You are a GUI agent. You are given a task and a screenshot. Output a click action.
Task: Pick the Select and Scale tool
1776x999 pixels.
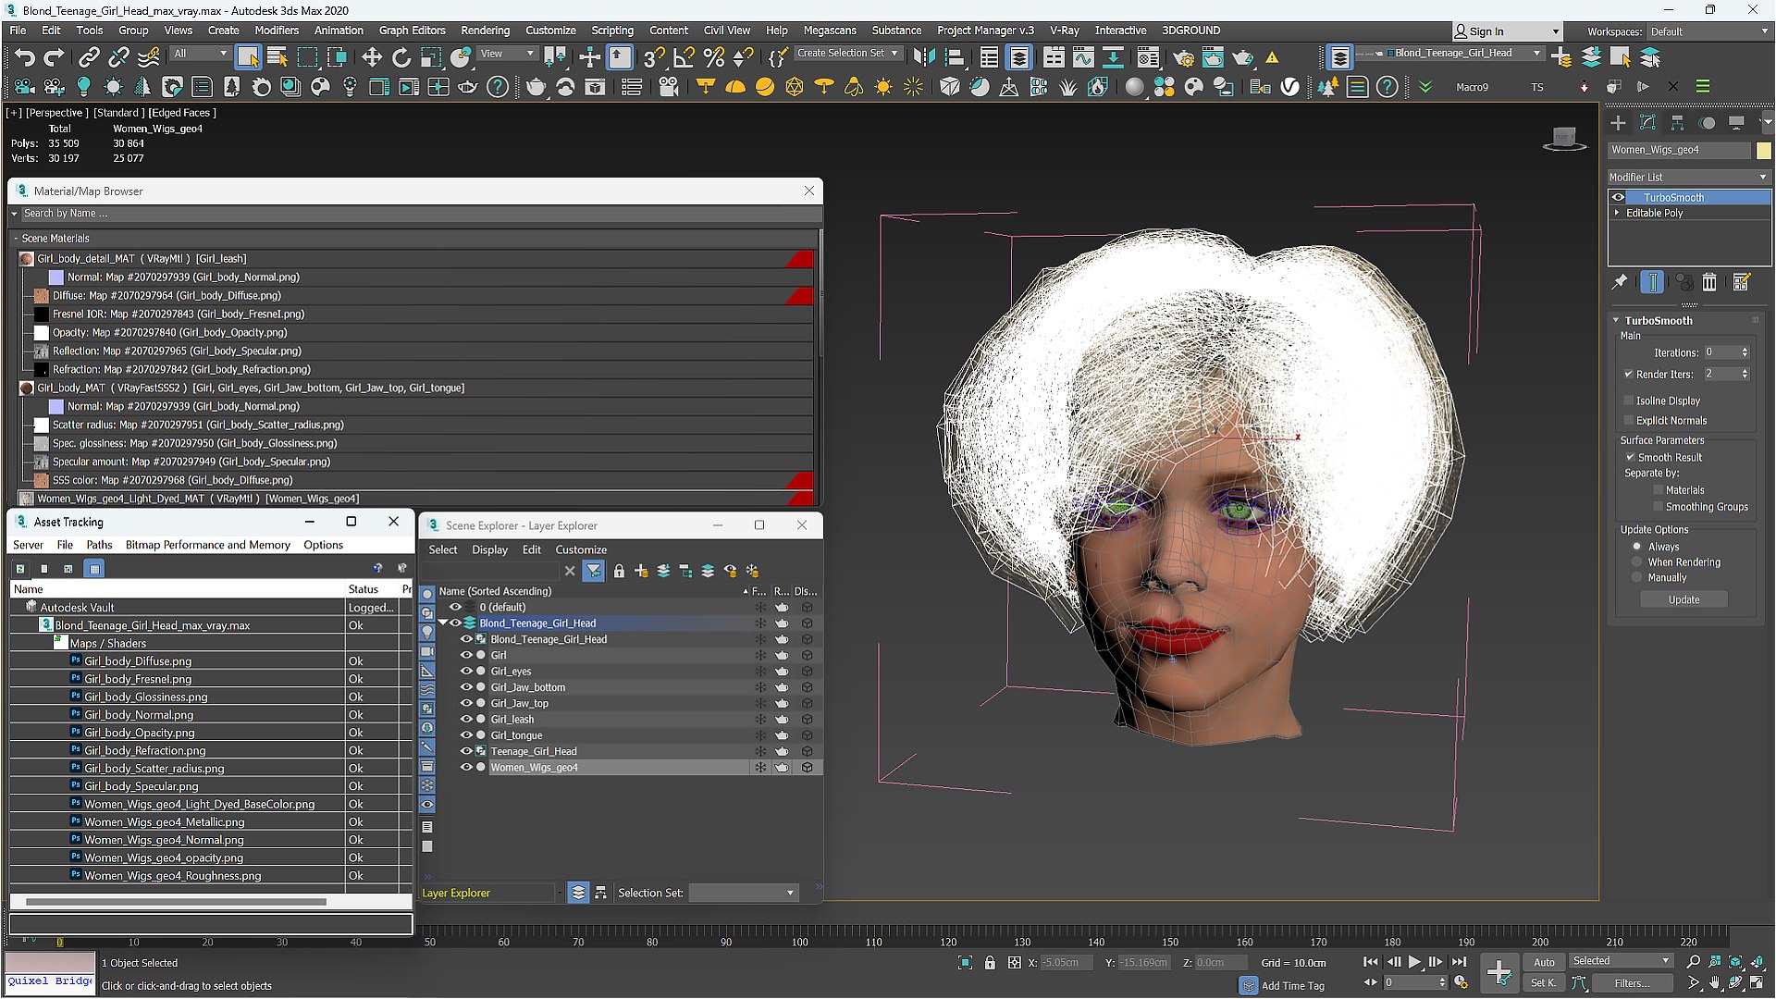coord(431,57)
